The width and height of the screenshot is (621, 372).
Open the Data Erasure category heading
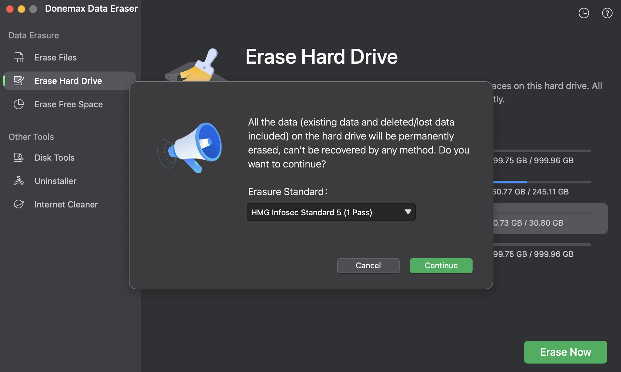click(x=34, y=35)
